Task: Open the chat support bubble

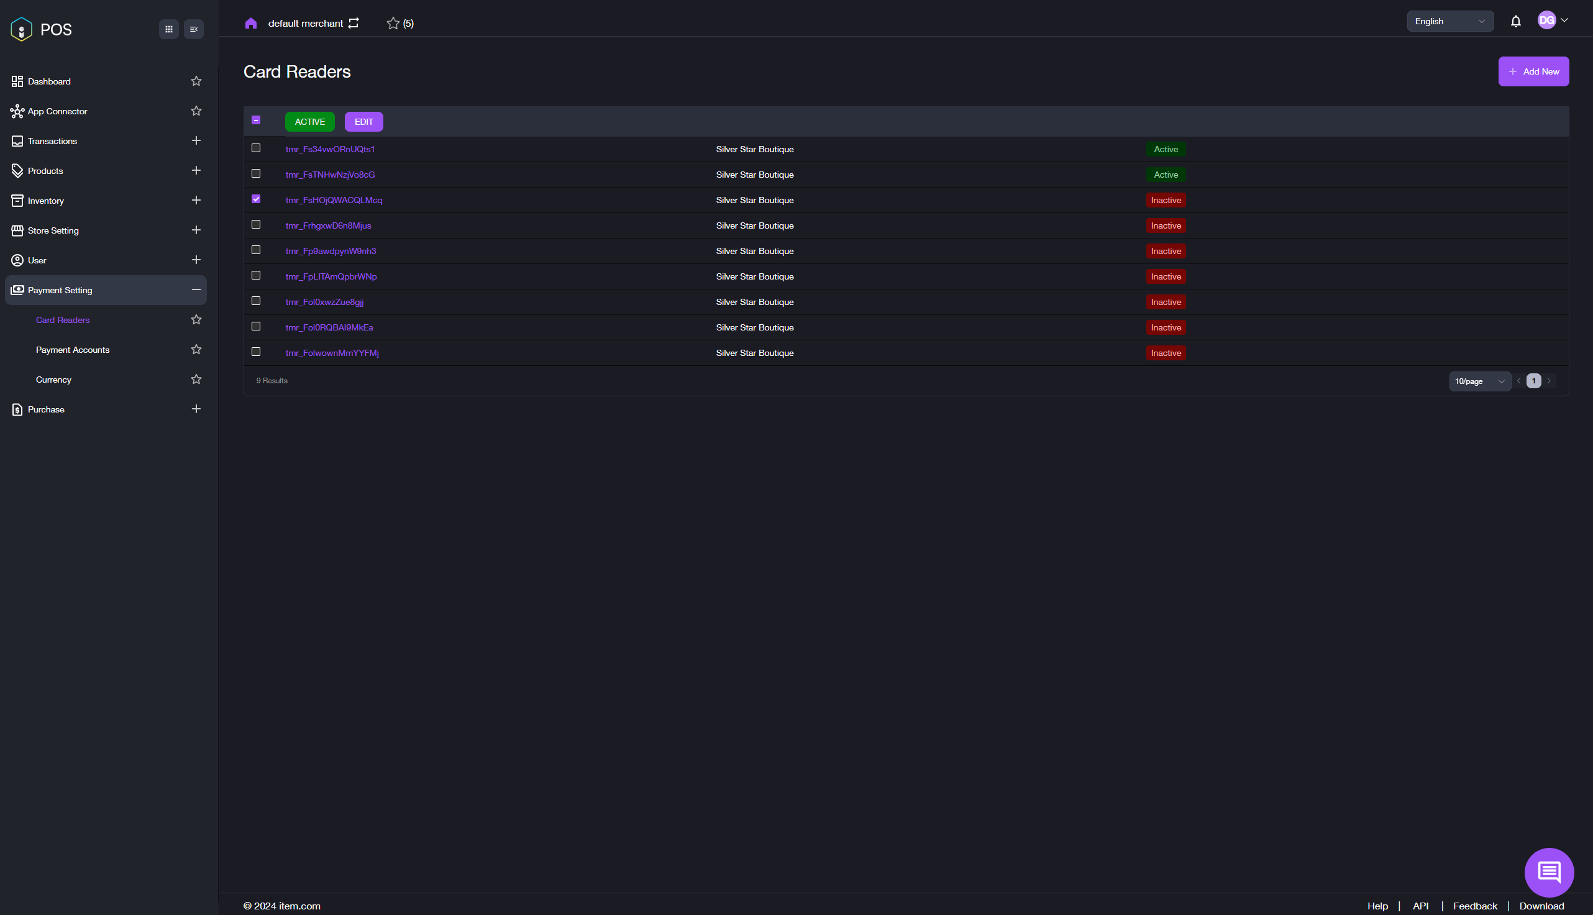Action: [1548, 872]
